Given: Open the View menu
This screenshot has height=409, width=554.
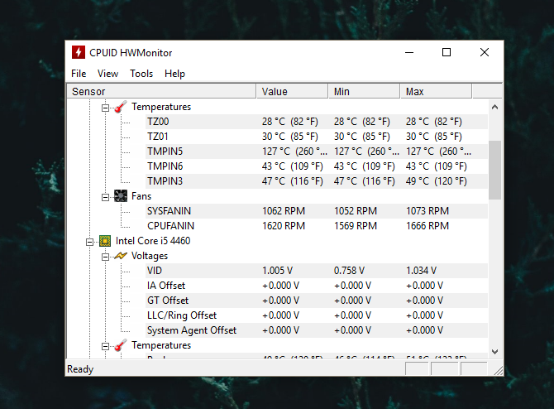Looking at the screenshot, I should (107, 74).
